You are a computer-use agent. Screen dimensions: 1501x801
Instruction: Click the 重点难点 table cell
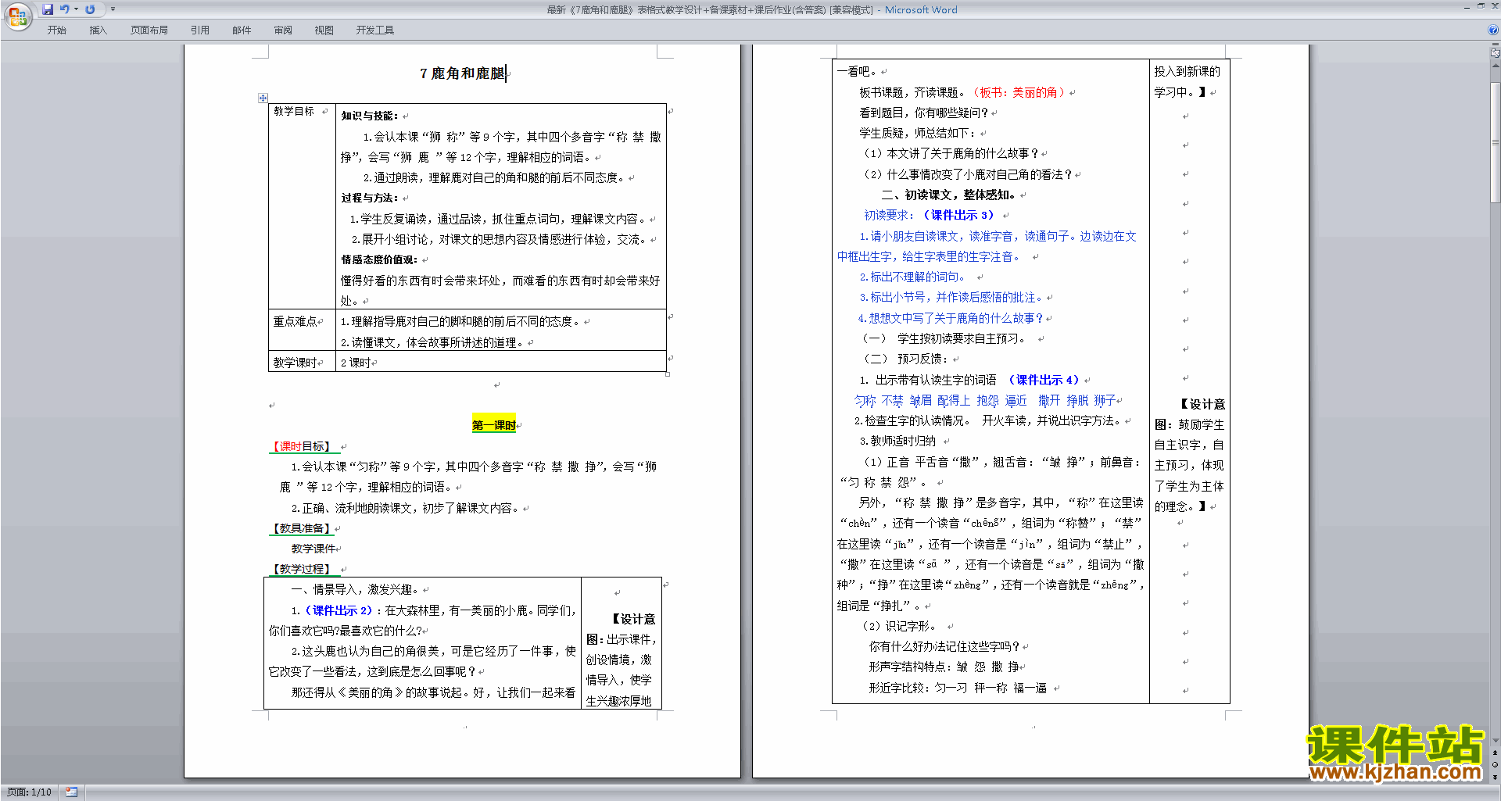tap(302, 331)
